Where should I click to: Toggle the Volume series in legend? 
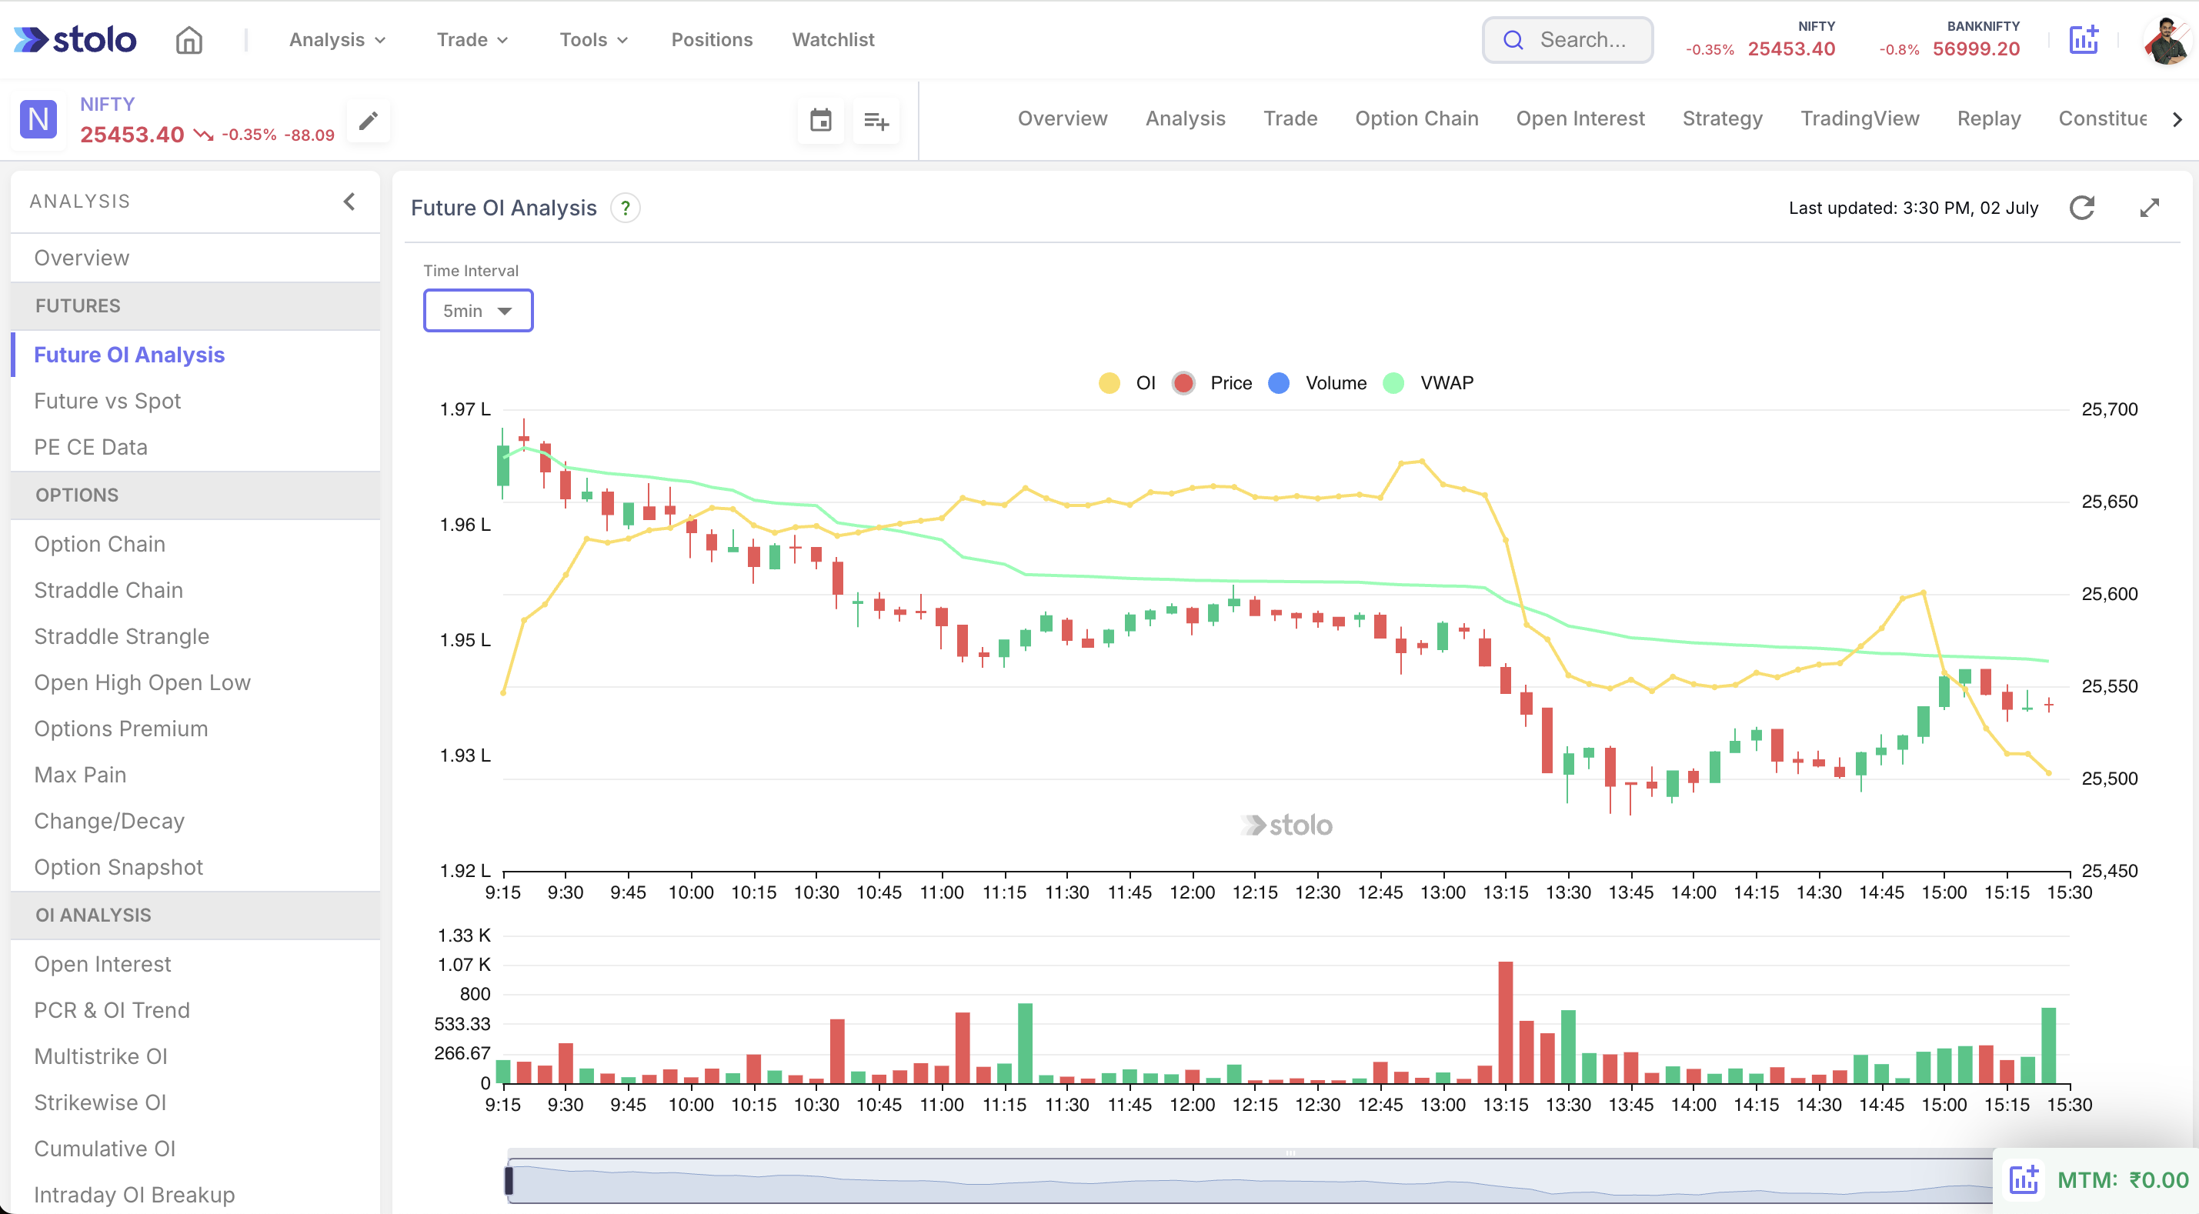(x=1317, y=383)
